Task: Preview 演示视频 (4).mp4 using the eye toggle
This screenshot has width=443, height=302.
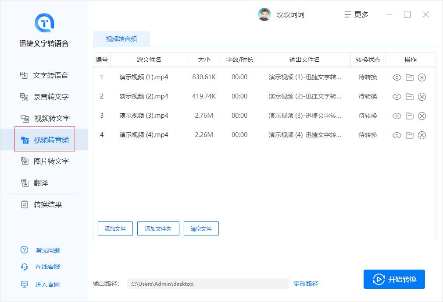Action: [397, 135]
